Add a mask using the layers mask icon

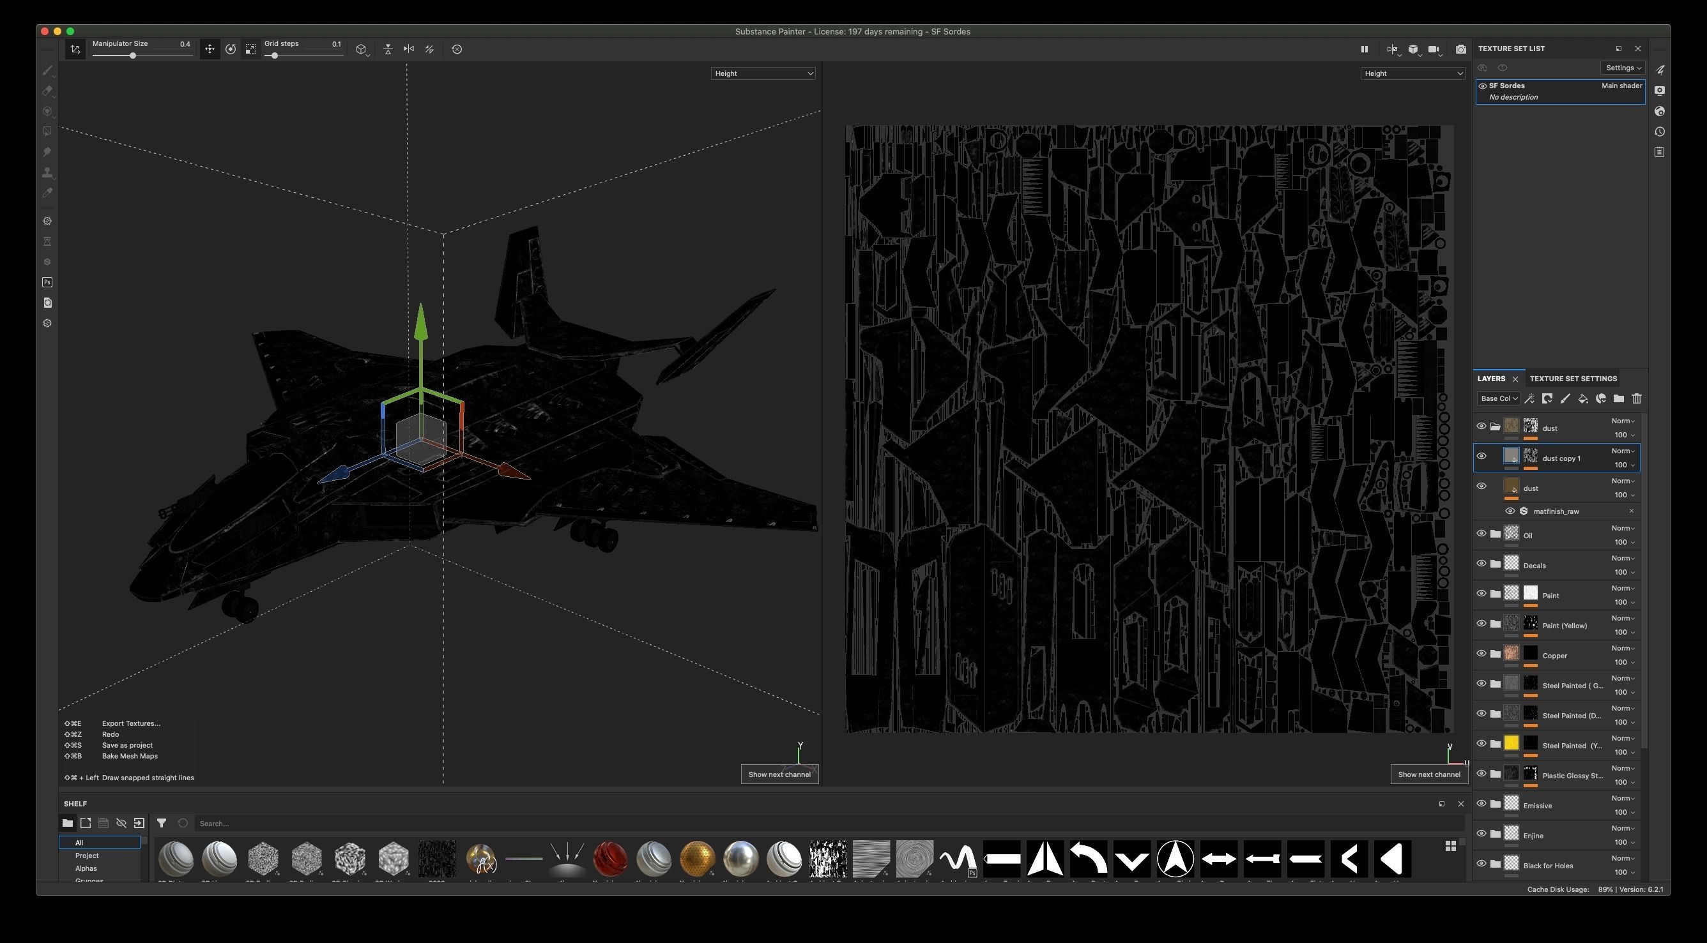(1547, 398)
